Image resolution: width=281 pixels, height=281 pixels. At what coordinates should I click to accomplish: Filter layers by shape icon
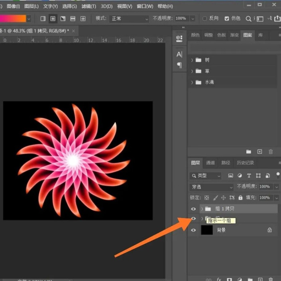tap(258, 176)
